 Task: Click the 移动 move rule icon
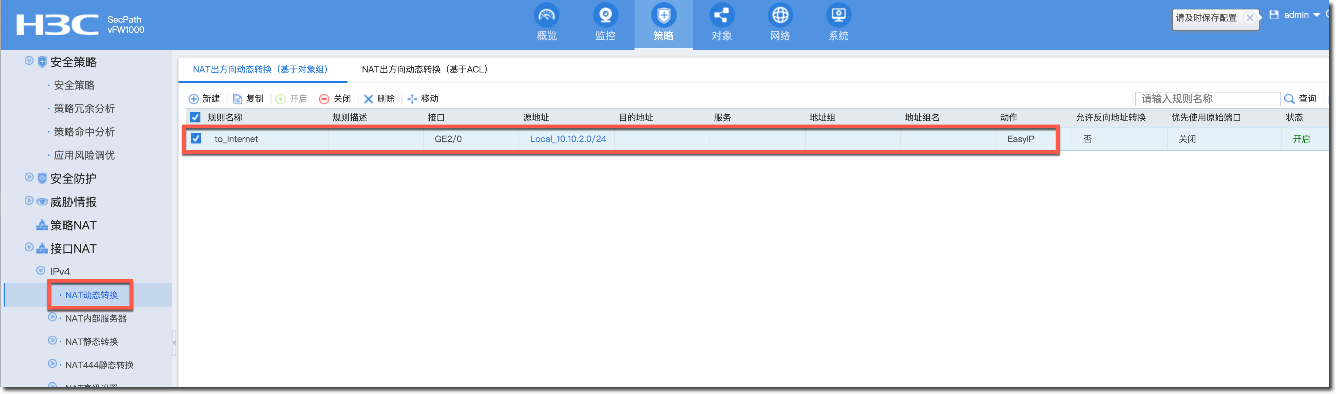412,99
